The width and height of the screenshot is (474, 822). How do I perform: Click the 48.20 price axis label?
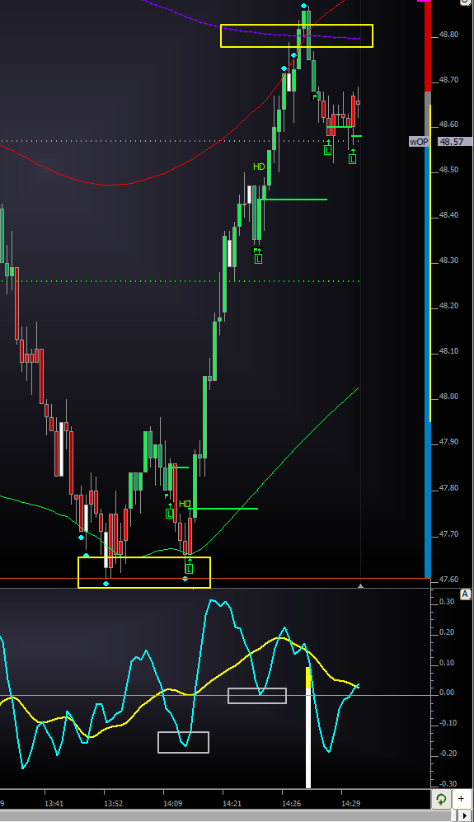point(448,306)
